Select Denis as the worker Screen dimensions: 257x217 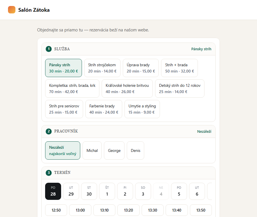[136, 150]
